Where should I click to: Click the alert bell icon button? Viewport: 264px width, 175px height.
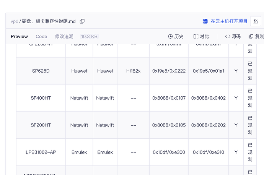point(256,21)
